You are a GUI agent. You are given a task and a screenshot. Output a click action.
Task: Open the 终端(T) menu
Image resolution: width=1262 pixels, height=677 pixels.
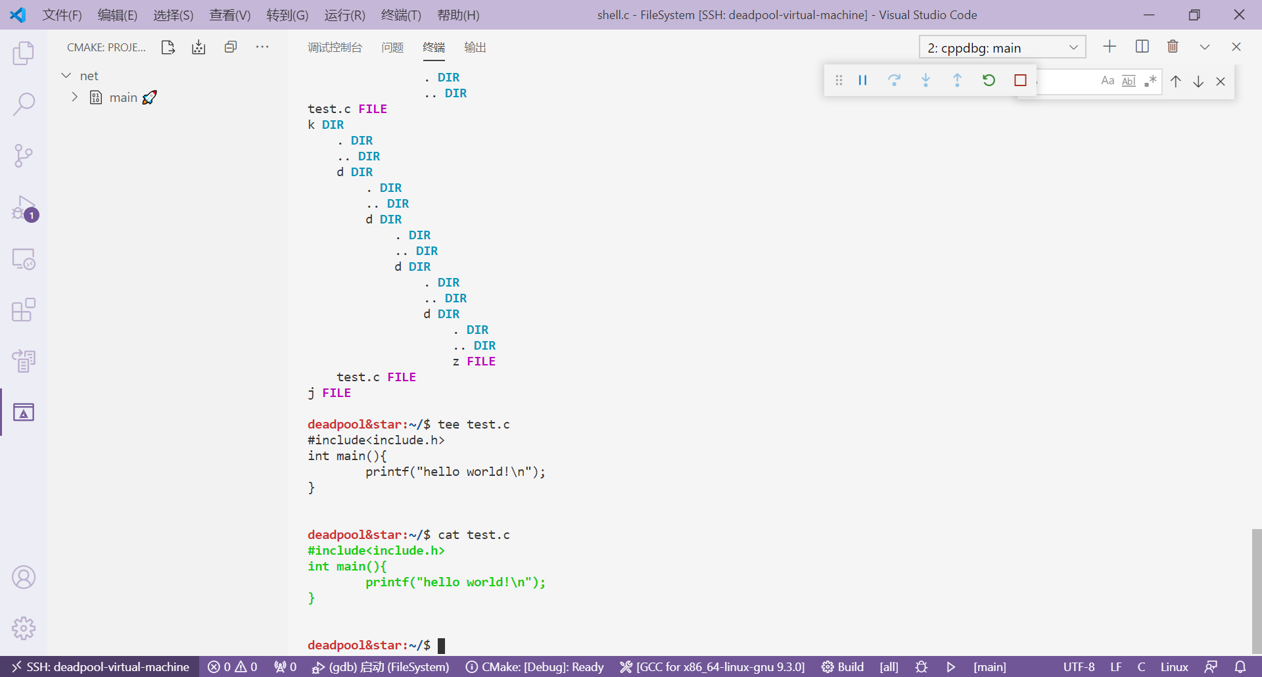(x=401, y=14)
